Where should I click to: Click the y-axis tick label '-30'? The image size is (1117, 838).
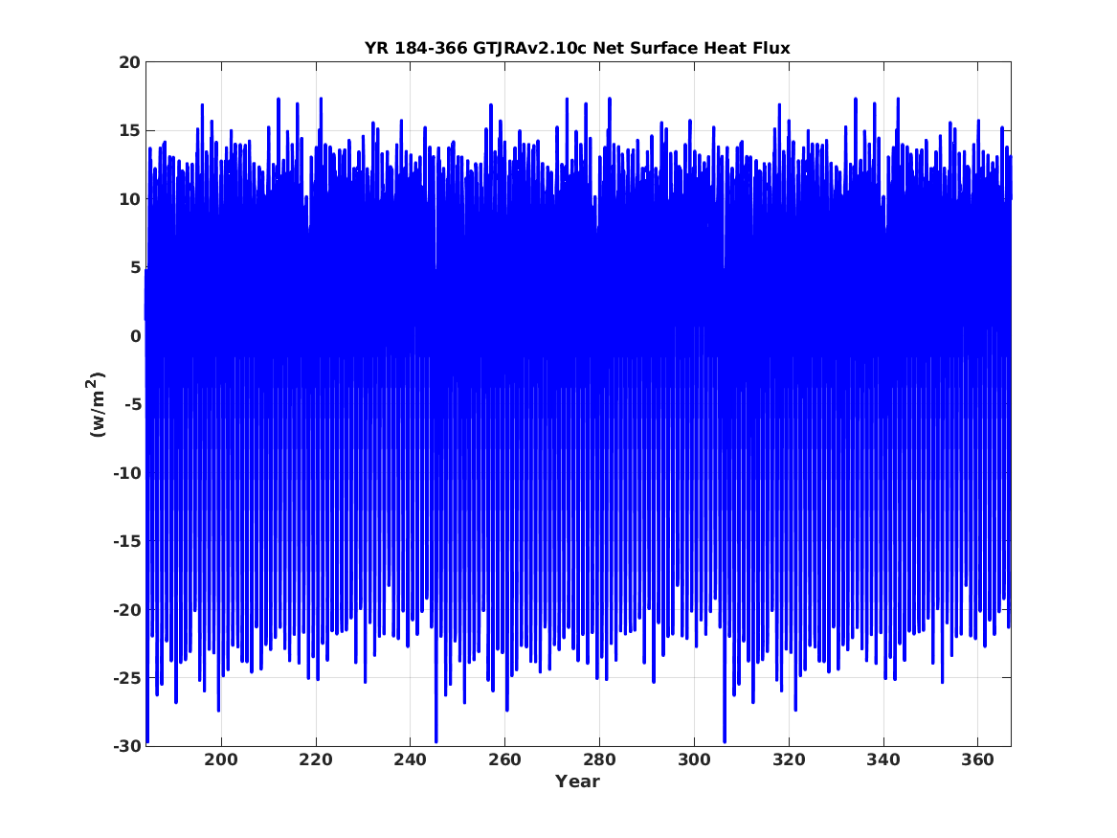pos(126,746)
